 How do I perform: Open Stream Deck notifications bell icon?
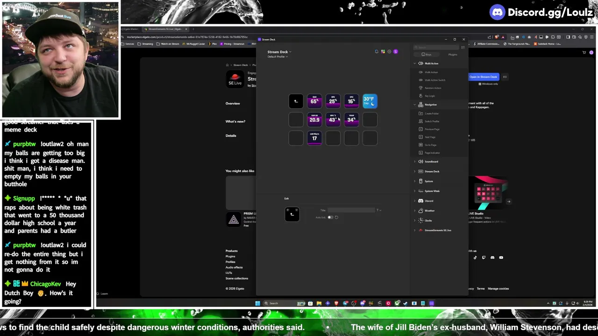(377, 51)
